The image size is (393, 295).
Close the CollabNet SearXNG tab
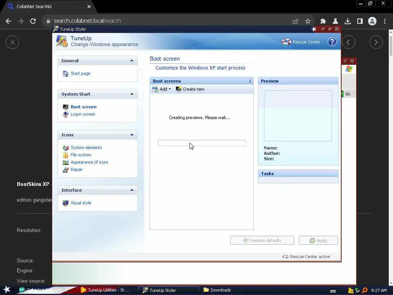(x=89, y=7)
